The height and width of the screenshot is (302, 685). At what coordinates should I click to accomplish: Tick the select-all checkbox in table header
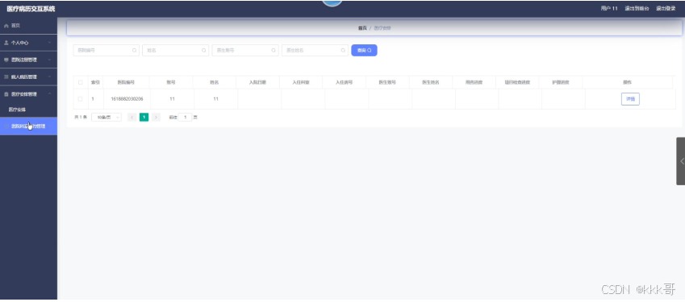81,82
